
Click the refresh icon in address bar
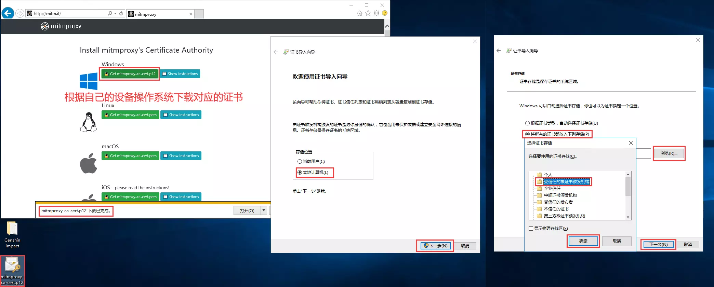pyautogui.click(x=121, y=13)
